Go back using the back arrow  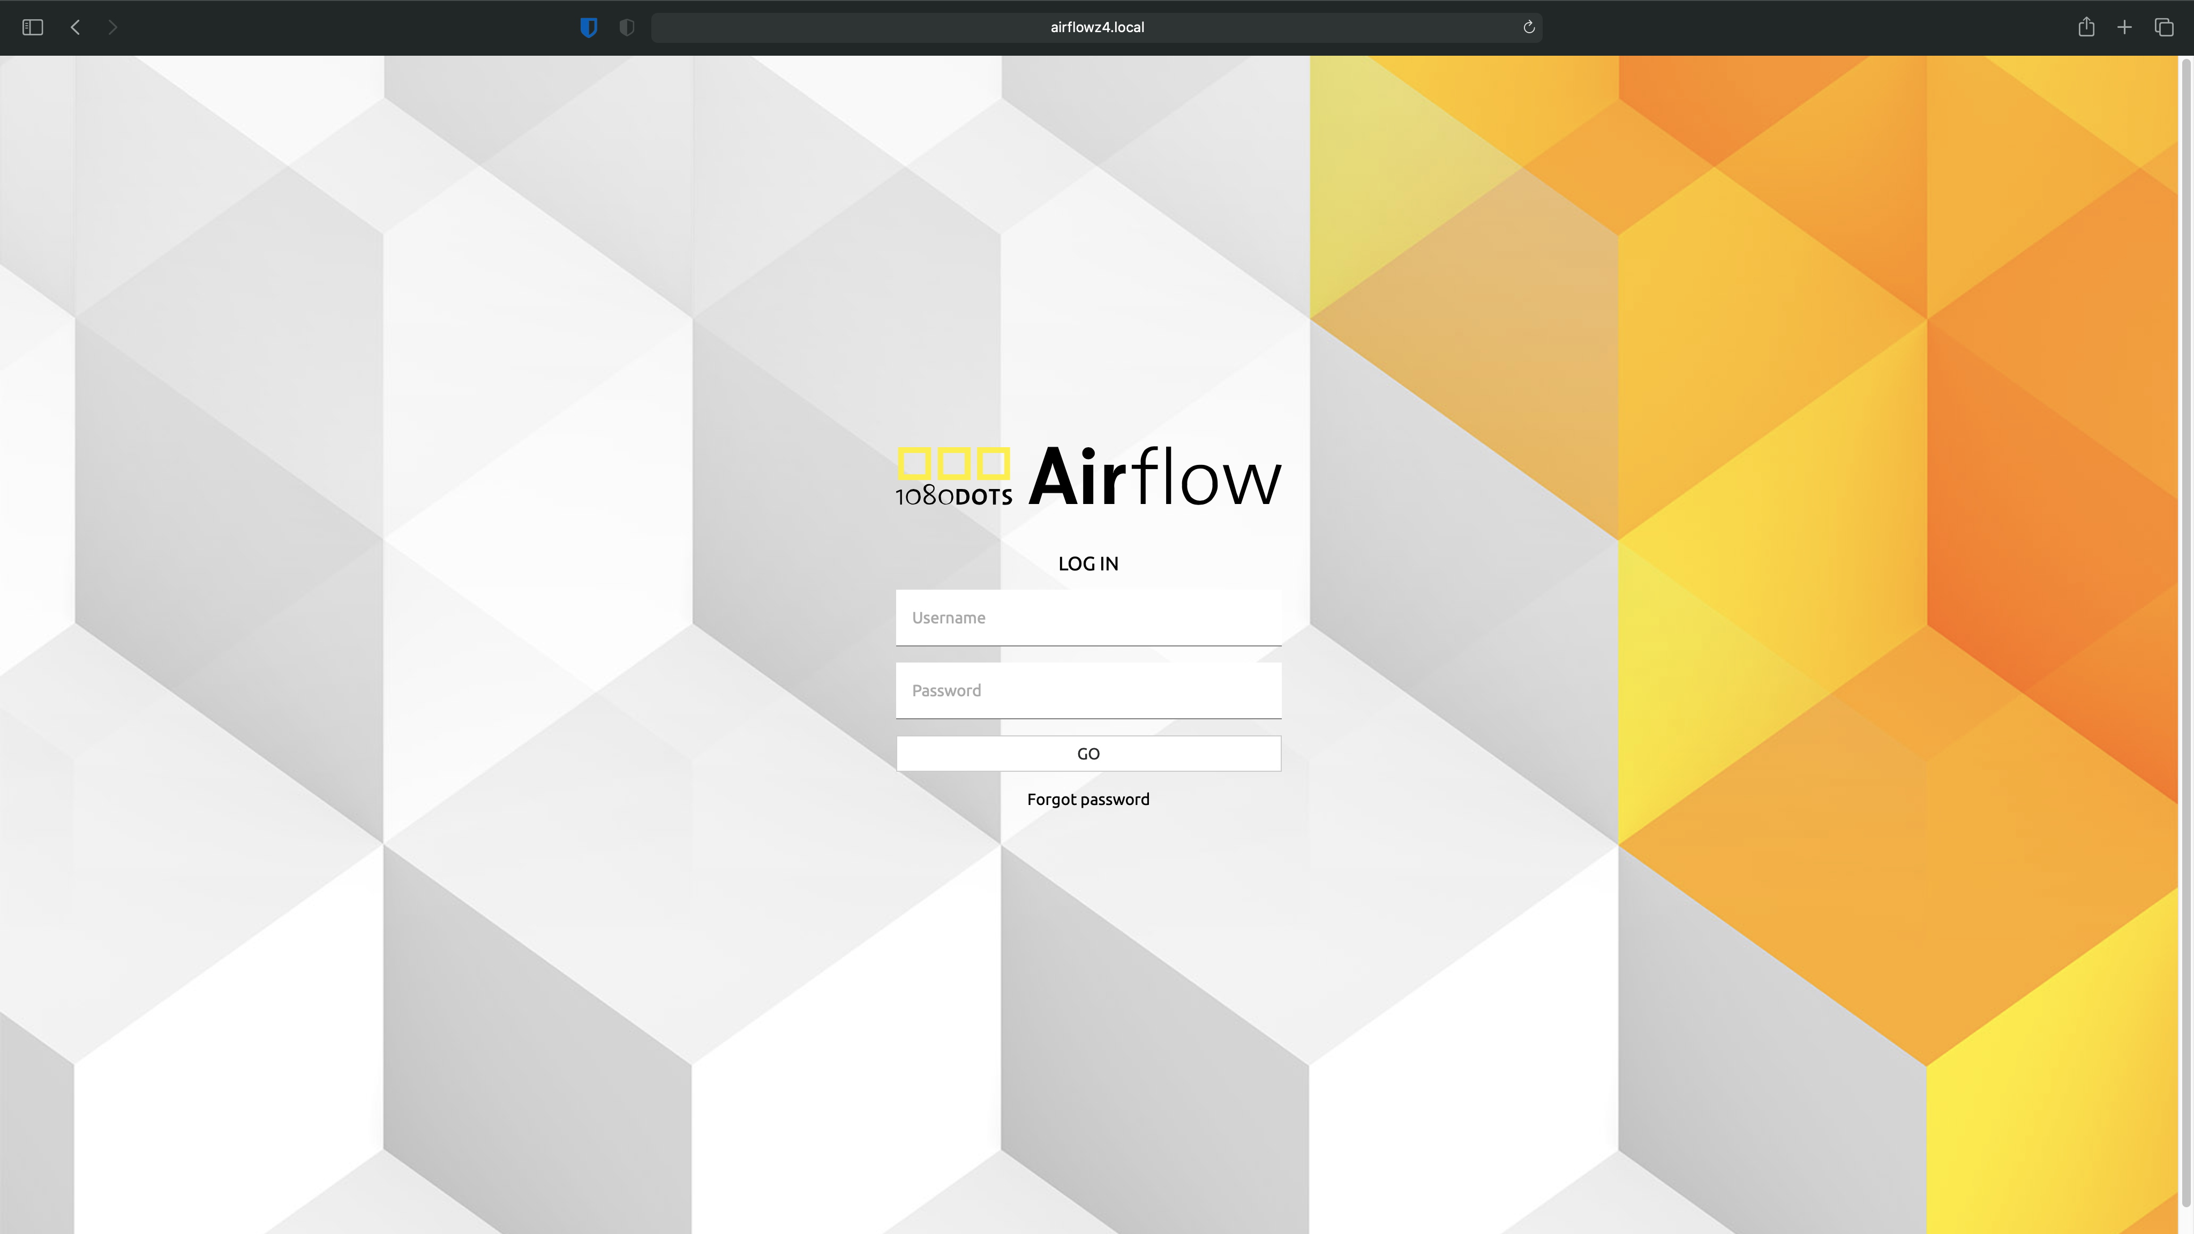pyautogui.click(x=76, y=27)
